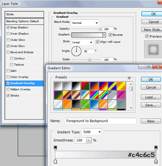Open the Smoothness slider popup arrow
The height and width of the screenshot is (166, 162).
coord(89,140)
